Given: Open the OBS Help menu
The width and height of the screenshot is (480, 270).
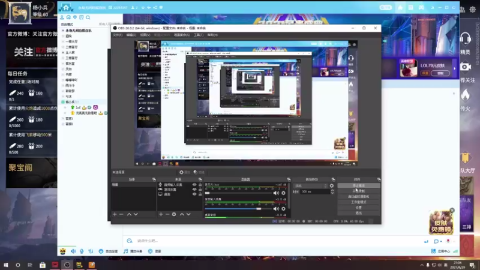Looking at the screenshot, I should click(212, 35).
